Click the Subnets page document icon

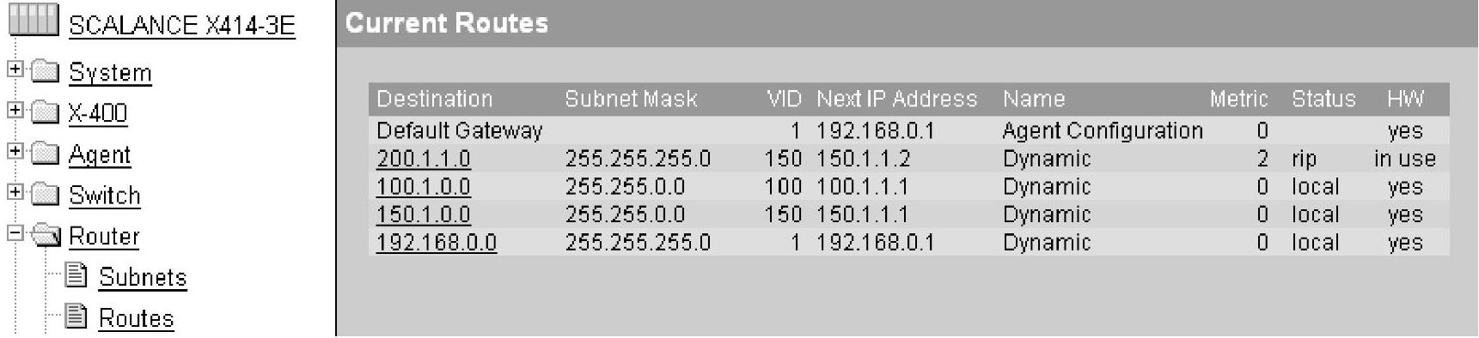pyautogui.click(x=76, y=275)
